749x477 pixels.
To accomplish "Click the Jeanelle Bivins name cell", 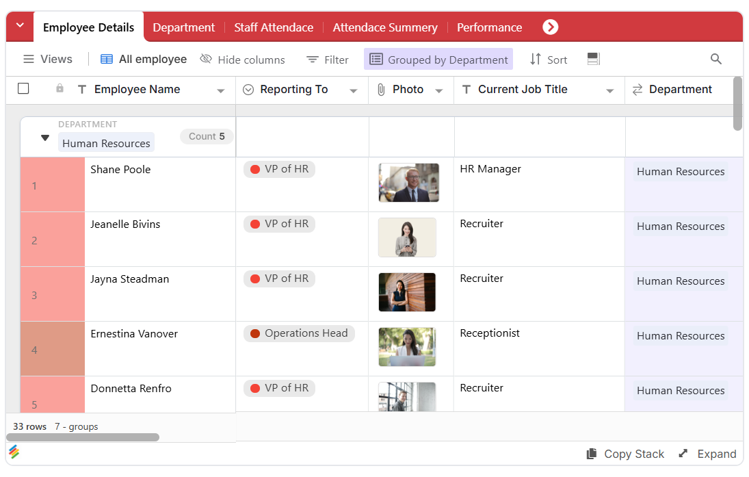I will pos(160,239).
